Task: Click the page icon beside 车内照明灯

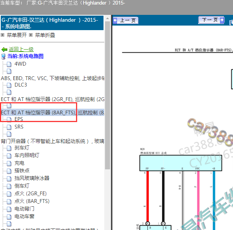Action: (x=9, y=156)
